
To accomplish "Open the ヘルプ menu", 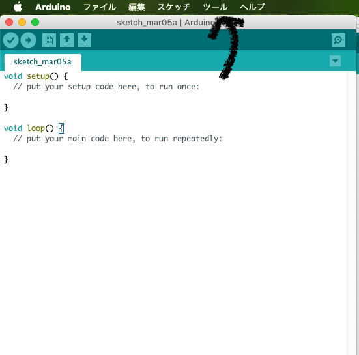I will click(252, 7).
